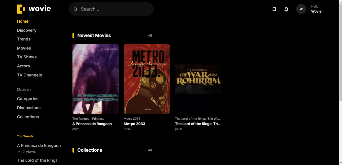This screenshot has width=342, height=165.
Task: View All link beside Newest Movies
Action: point(150,36)
